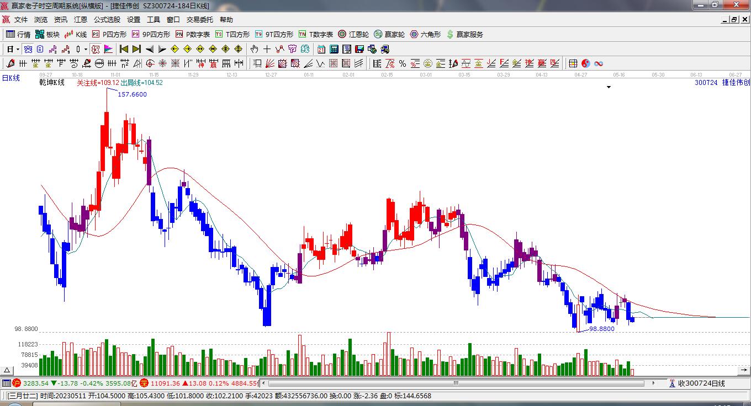The height and width of the screenshot is (406, 751).
Task: Click the black left arrow icon
Action: pyautogui.click(x=149, y=49)
